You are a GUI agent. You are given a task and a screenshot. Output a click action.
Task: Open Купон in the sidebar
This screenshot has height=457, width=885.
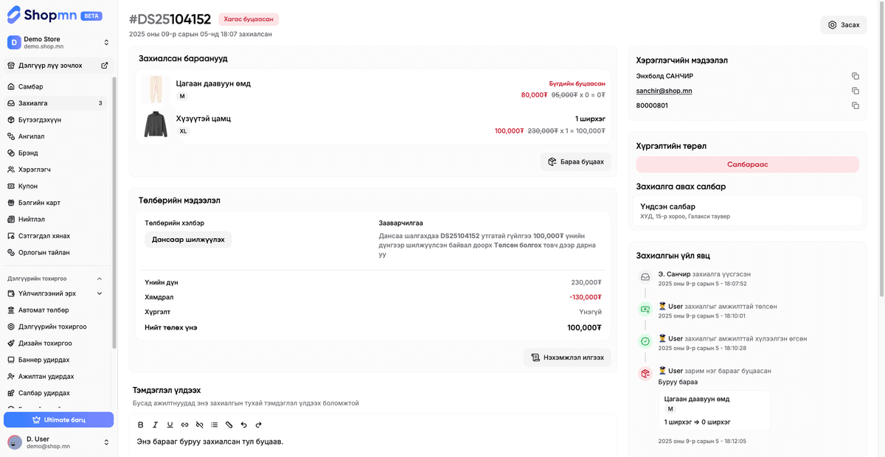click(x=57, y=186)
